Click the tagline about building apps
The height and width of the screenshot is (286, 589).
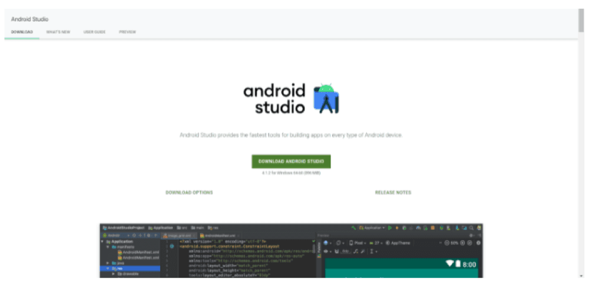(291, 135)
